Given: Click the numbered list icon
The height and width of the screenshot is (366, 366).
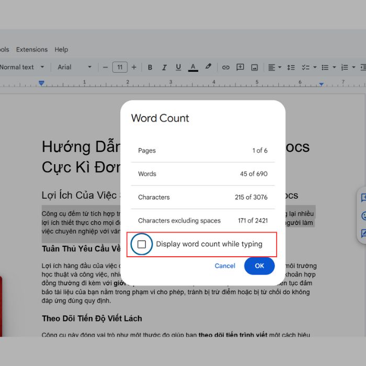Looking at the screenshot, I should click(x=345, y=67).
